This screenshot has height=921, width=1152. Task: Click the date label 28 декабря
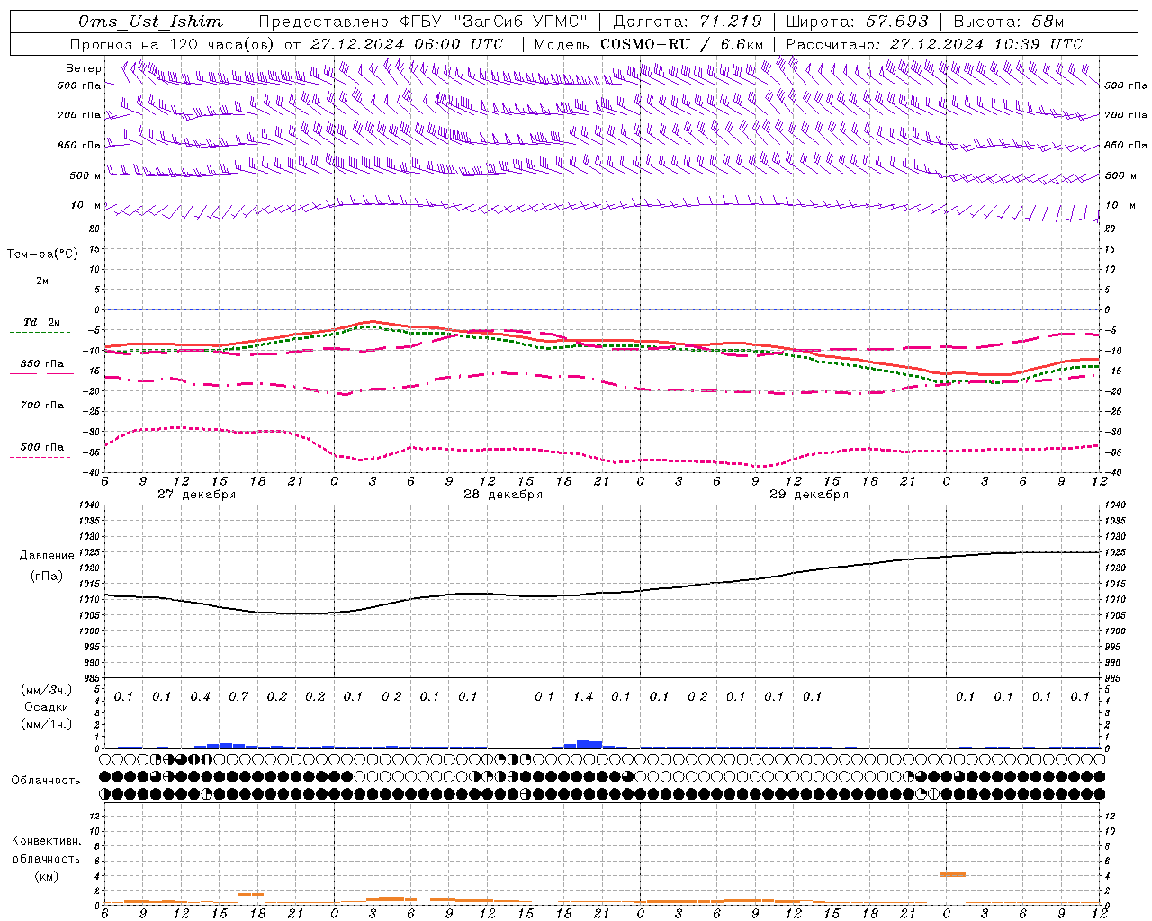(503, 495)
